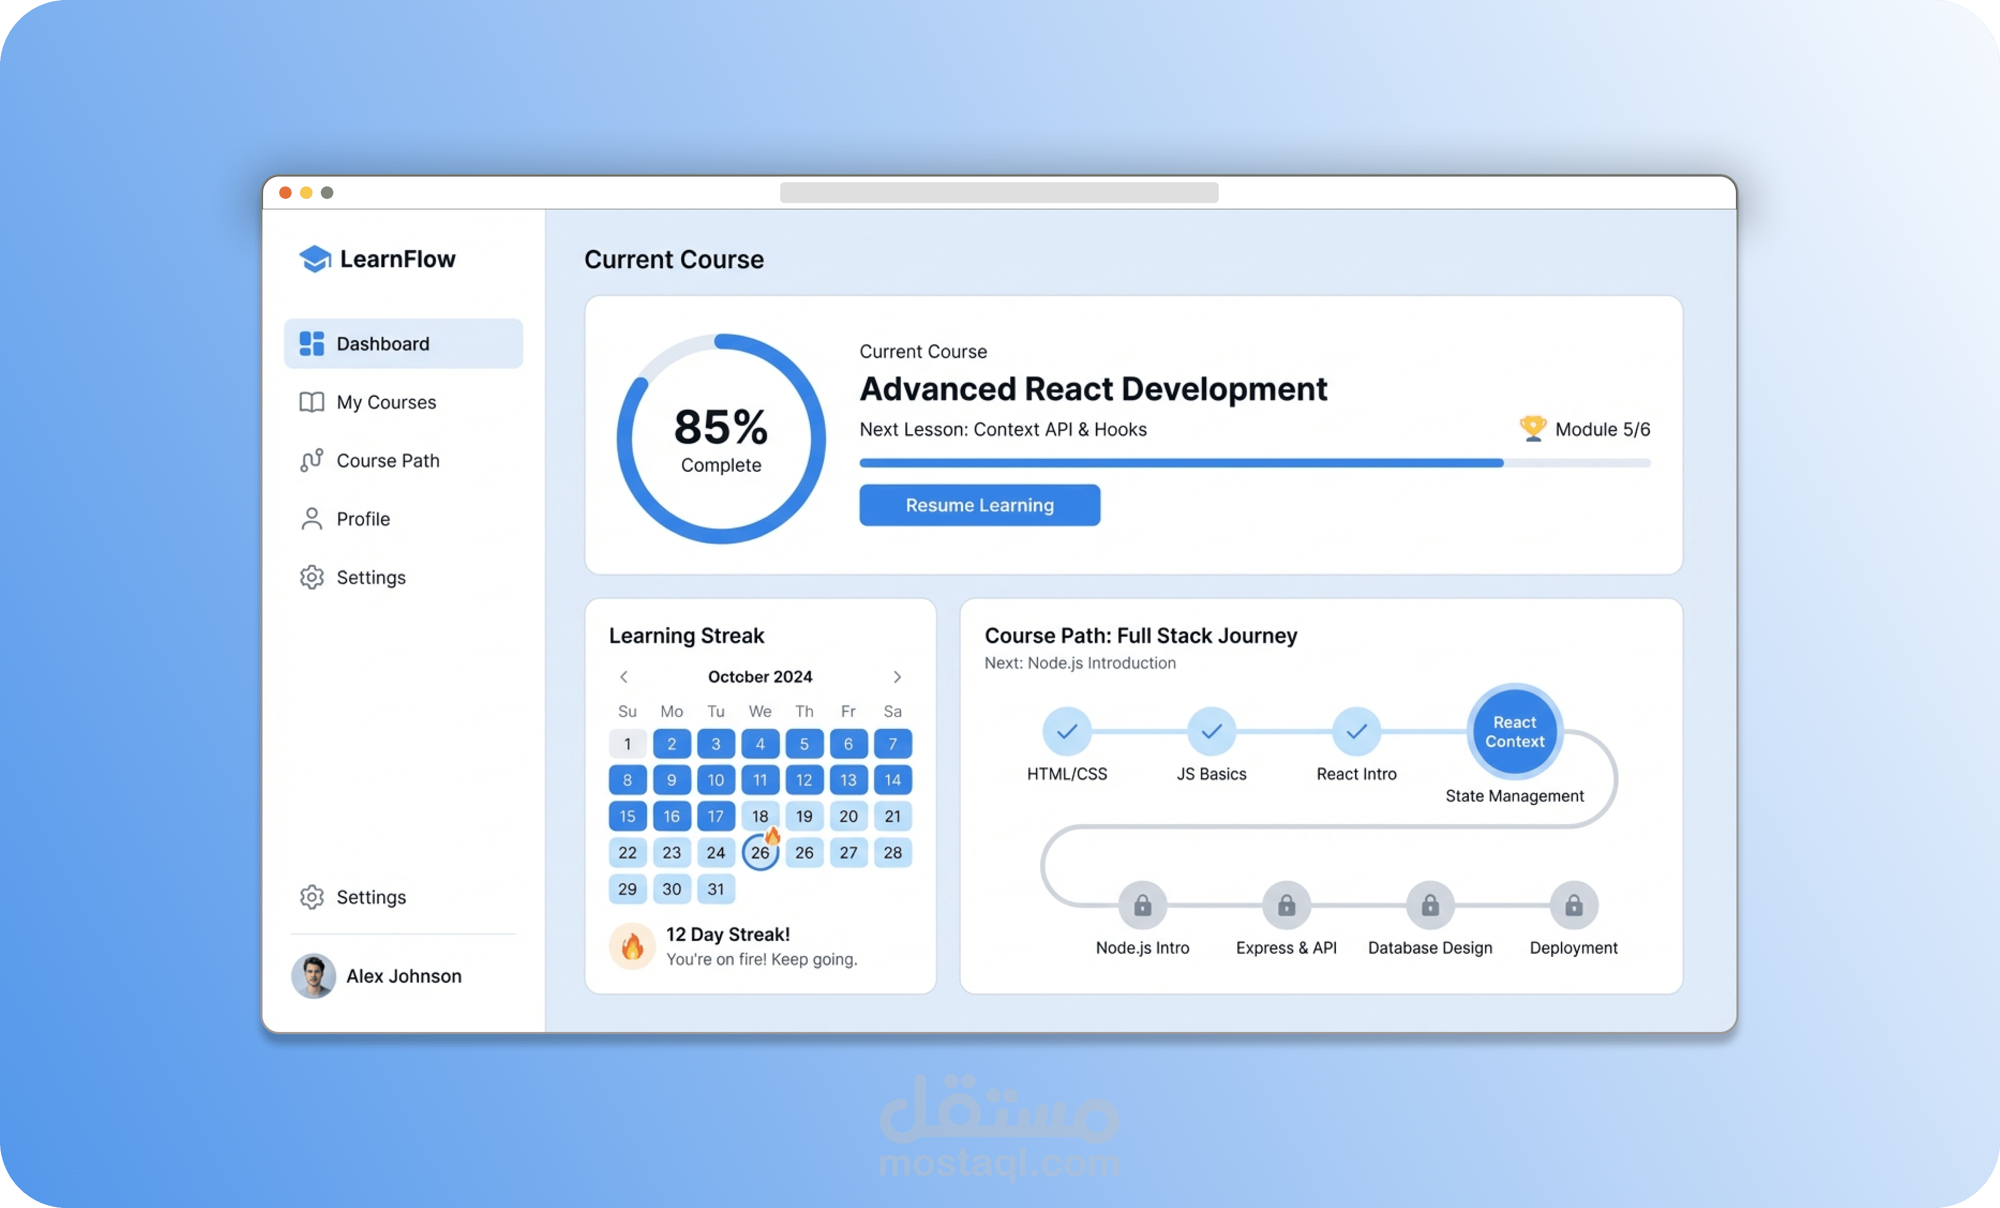Select the LearnFlow graduation cap logo

coord(315,258)
